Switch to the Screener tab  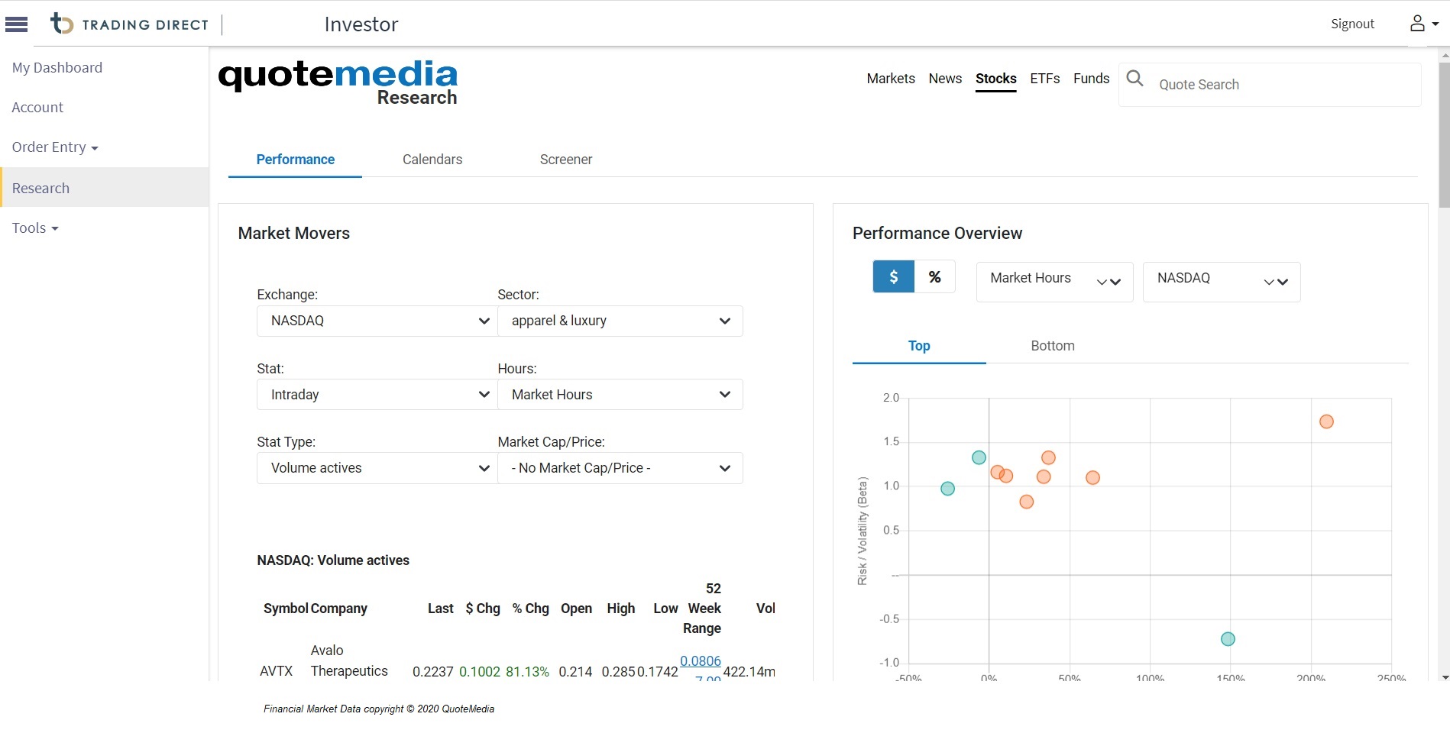pyautogui.click(x=566, y=160)
